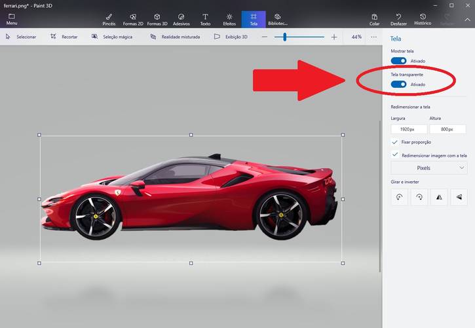Switch to the Tela canvas tab

pyautogui.click(x=254, y=20)
